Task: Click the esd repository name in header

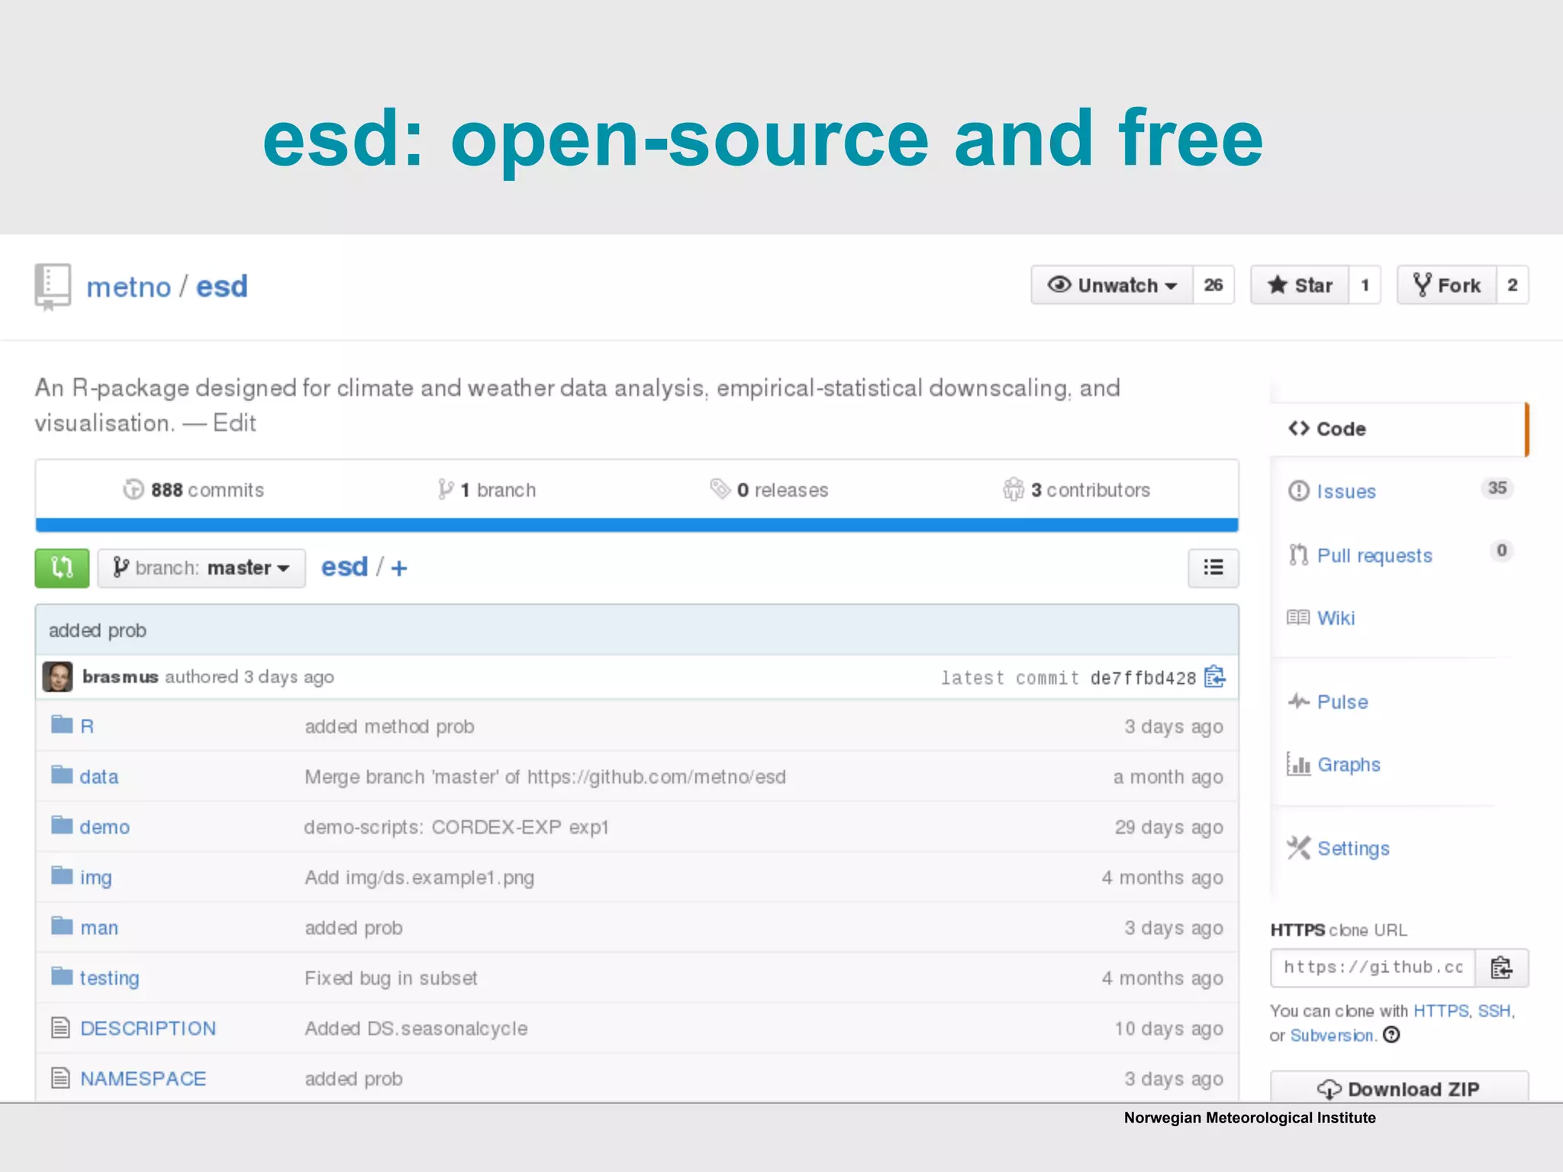Action: point(221,287)
